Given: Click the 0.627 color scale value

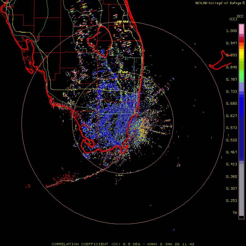Looking at the screenshot, I should click(232, 116).
